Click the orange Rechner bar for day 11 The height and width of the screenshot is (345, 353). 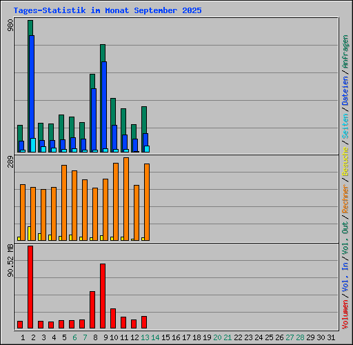pyautogui.click(x=126, y=199)
